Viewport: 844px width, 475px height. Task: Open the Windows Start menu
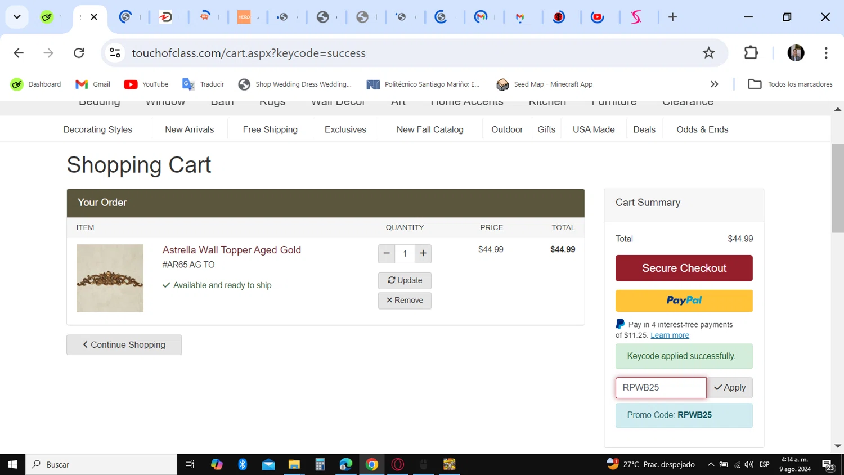coord(12,464)
